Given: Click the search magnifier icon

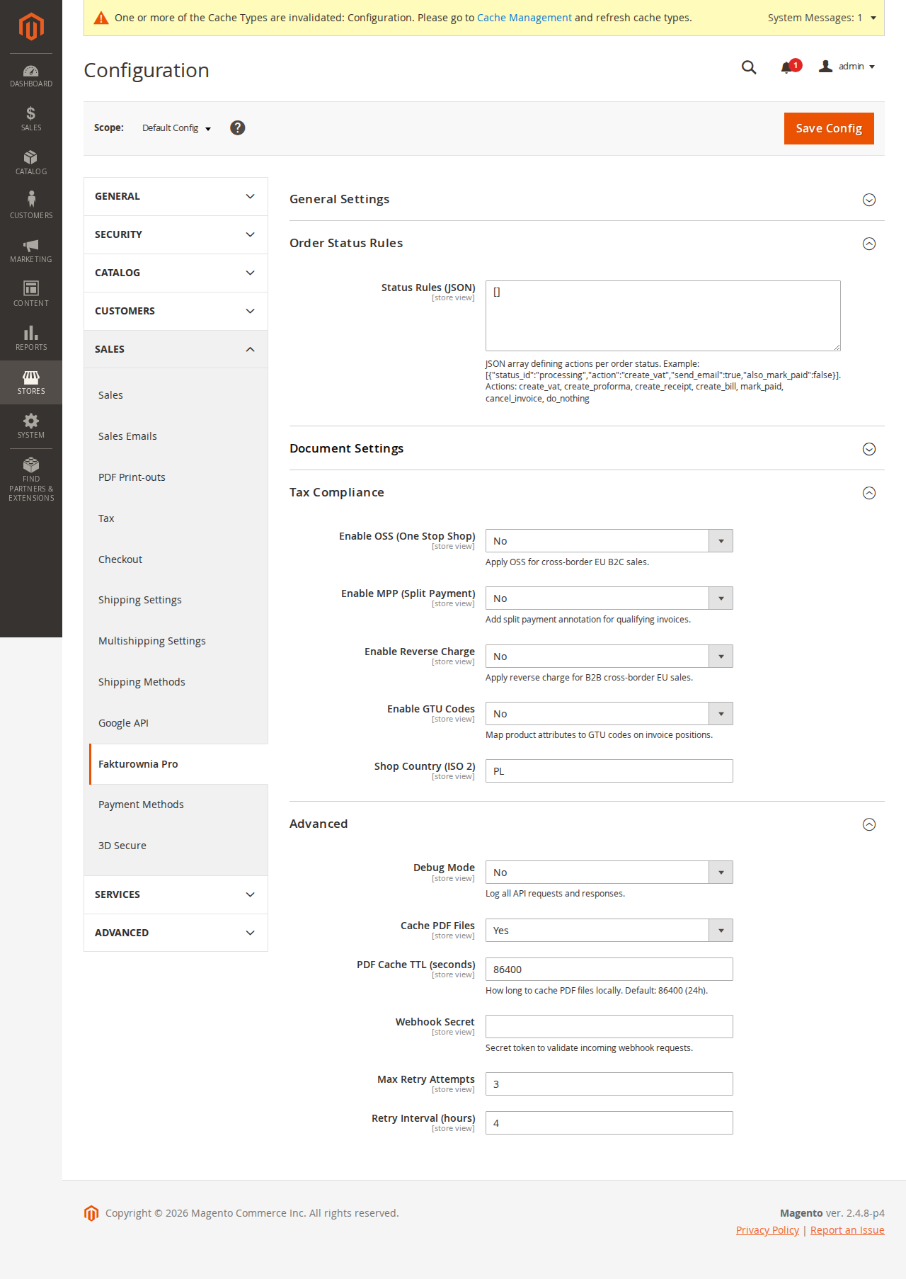Looking at the screenshot, I should 748,67.
